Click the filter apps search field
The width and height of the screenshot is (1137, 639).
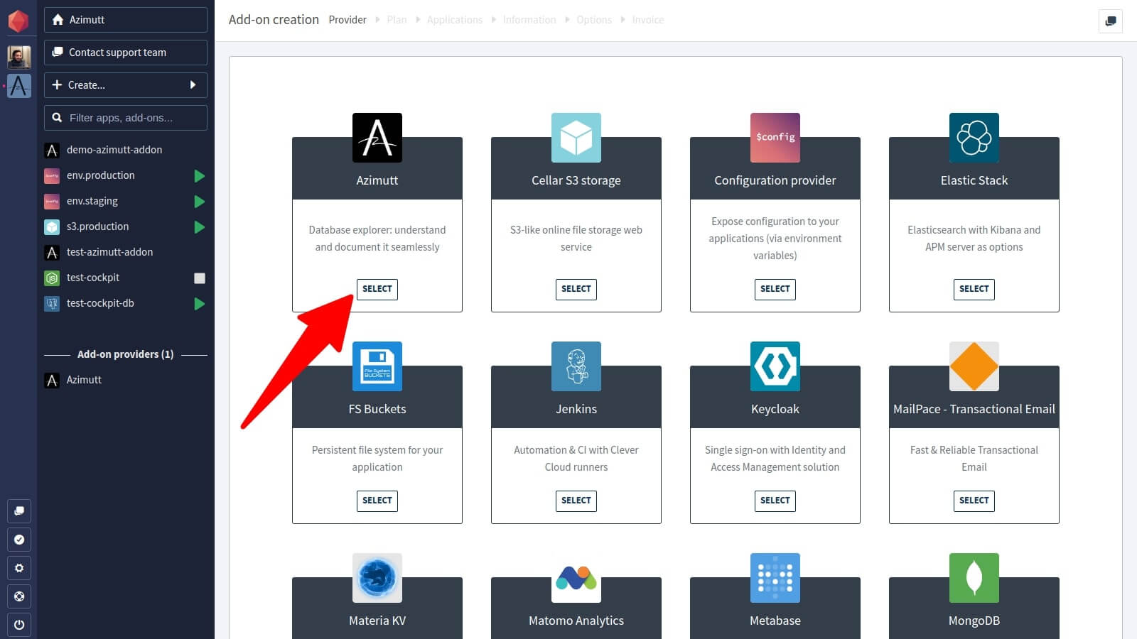coord(125,117)
